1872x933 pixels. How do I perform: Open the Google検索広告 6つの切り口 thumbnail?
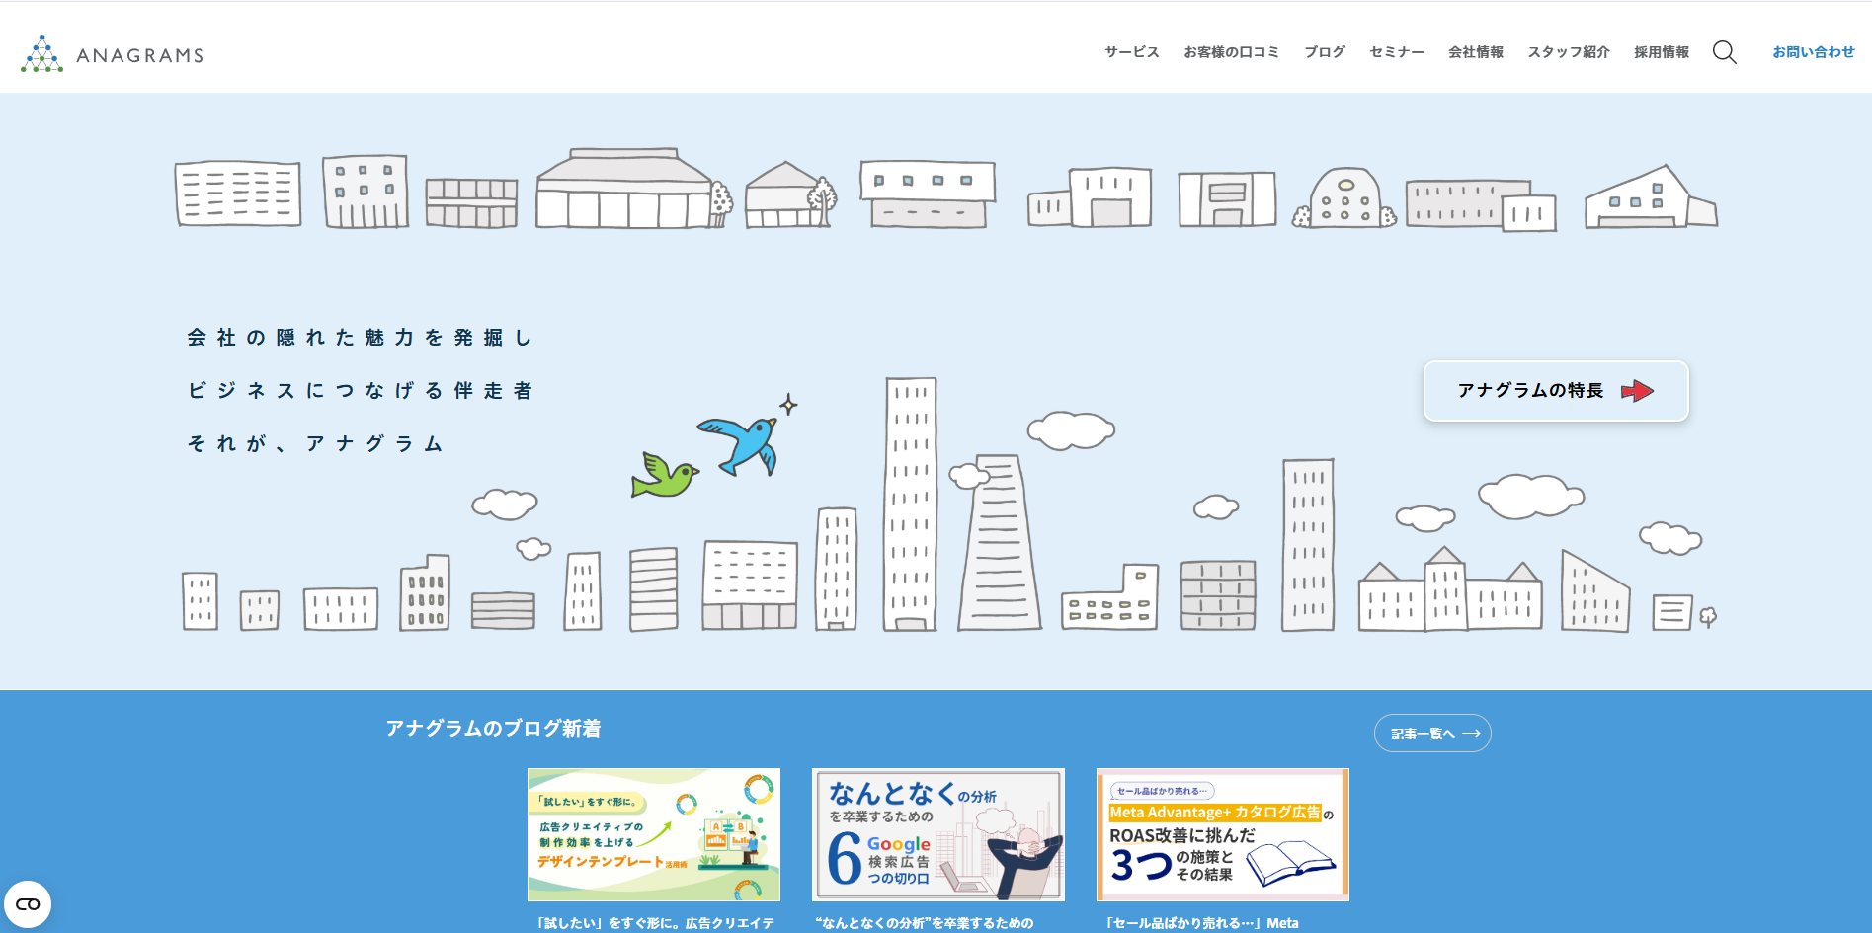937,834
